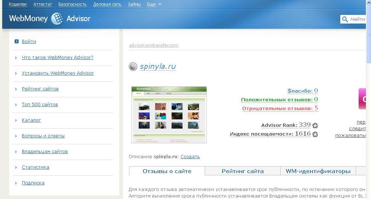Expand the Еще dropdown arrow

160,4
